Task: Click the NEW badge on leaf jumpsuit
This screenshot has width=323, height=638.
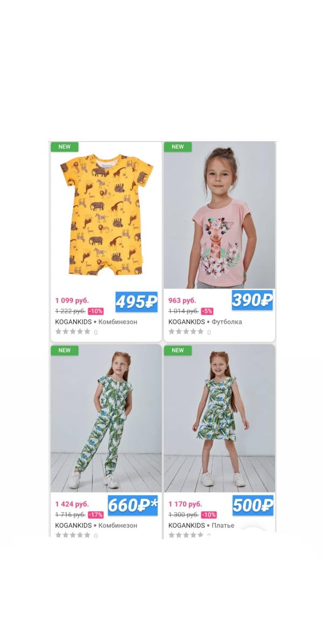Action: [65, 351]
